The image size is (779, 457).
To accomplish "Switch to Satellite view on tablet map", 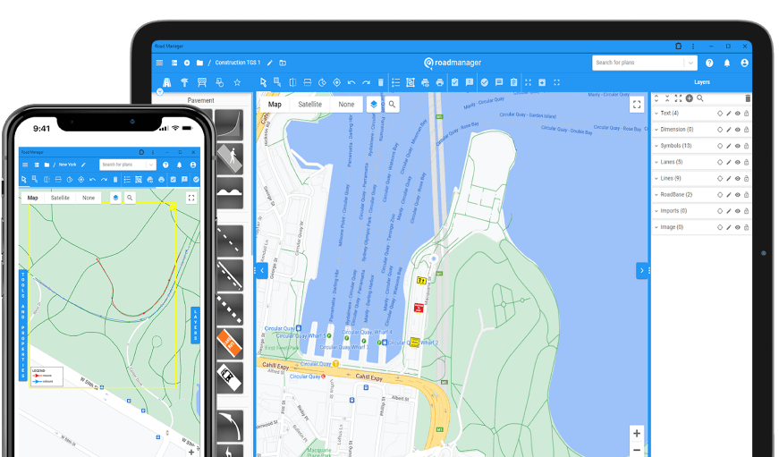I will 309,105.
